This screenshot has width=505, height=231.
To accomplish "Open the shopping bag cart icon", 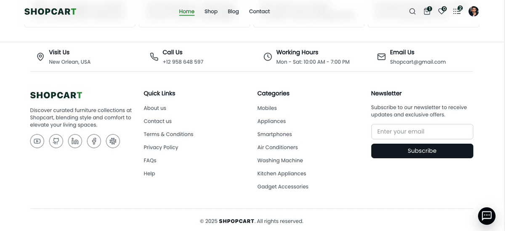I will coord(427,11).
